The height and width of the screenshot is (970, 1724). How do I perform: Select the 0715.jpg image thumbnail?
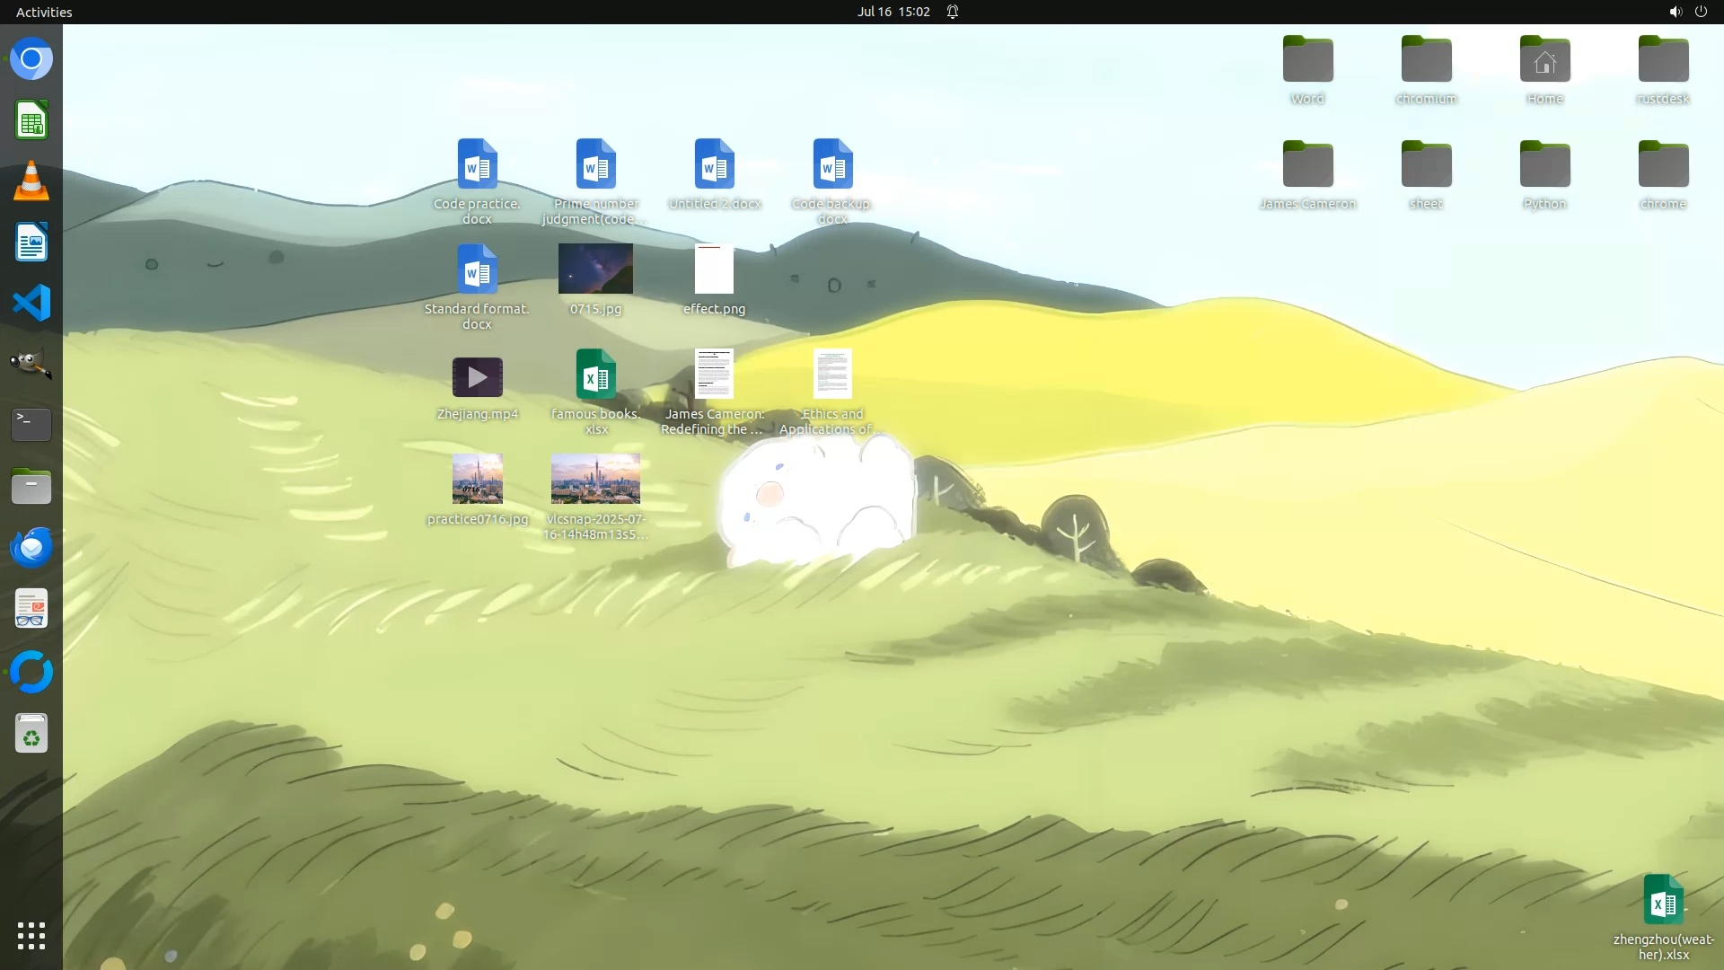[595, 269]
